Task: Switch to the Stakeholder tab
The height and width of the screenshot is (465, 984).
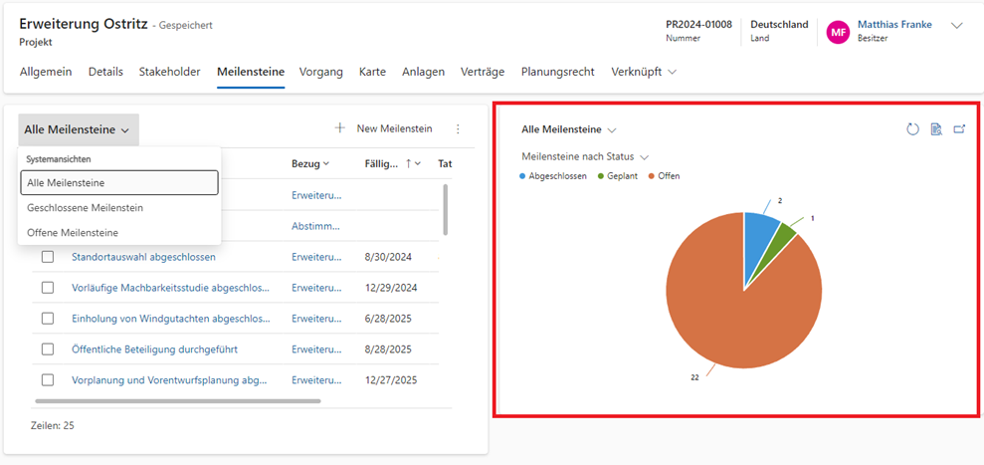Action: click(x=169, y=72)
